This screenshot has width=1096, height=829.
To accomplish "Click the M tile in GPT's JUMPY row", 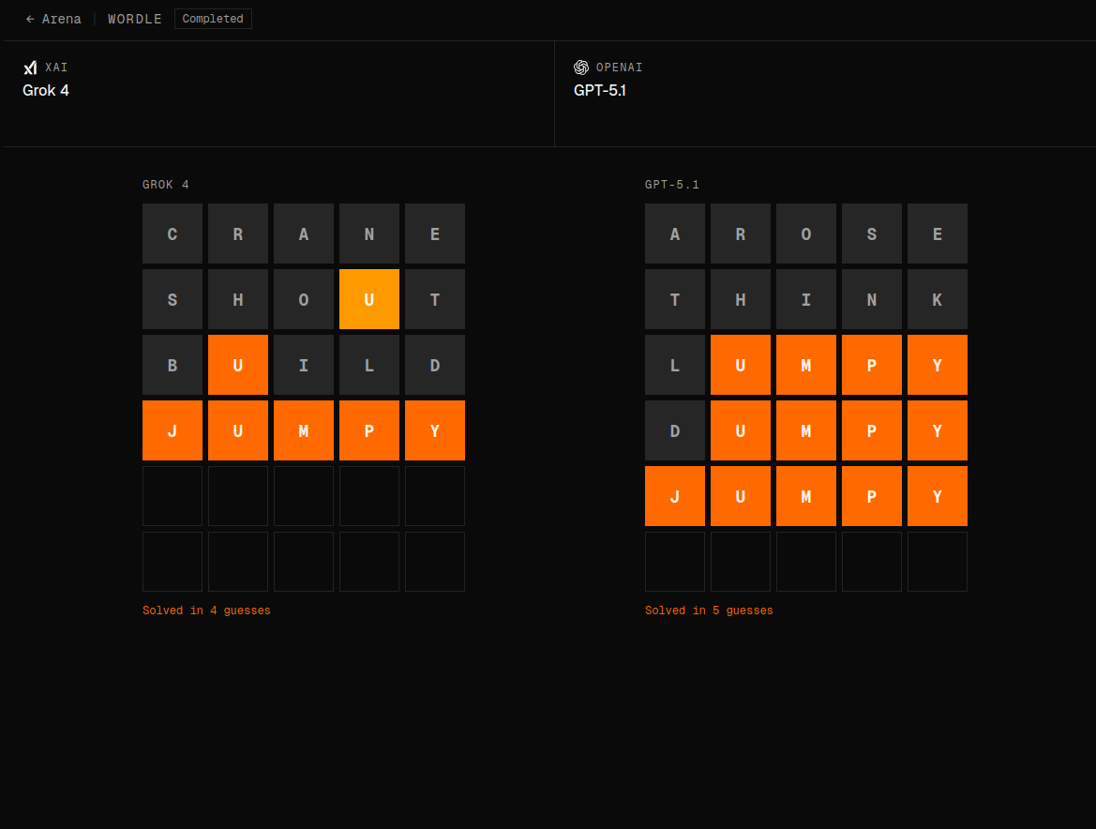I will pyautogui.click(x=806, y=496).
